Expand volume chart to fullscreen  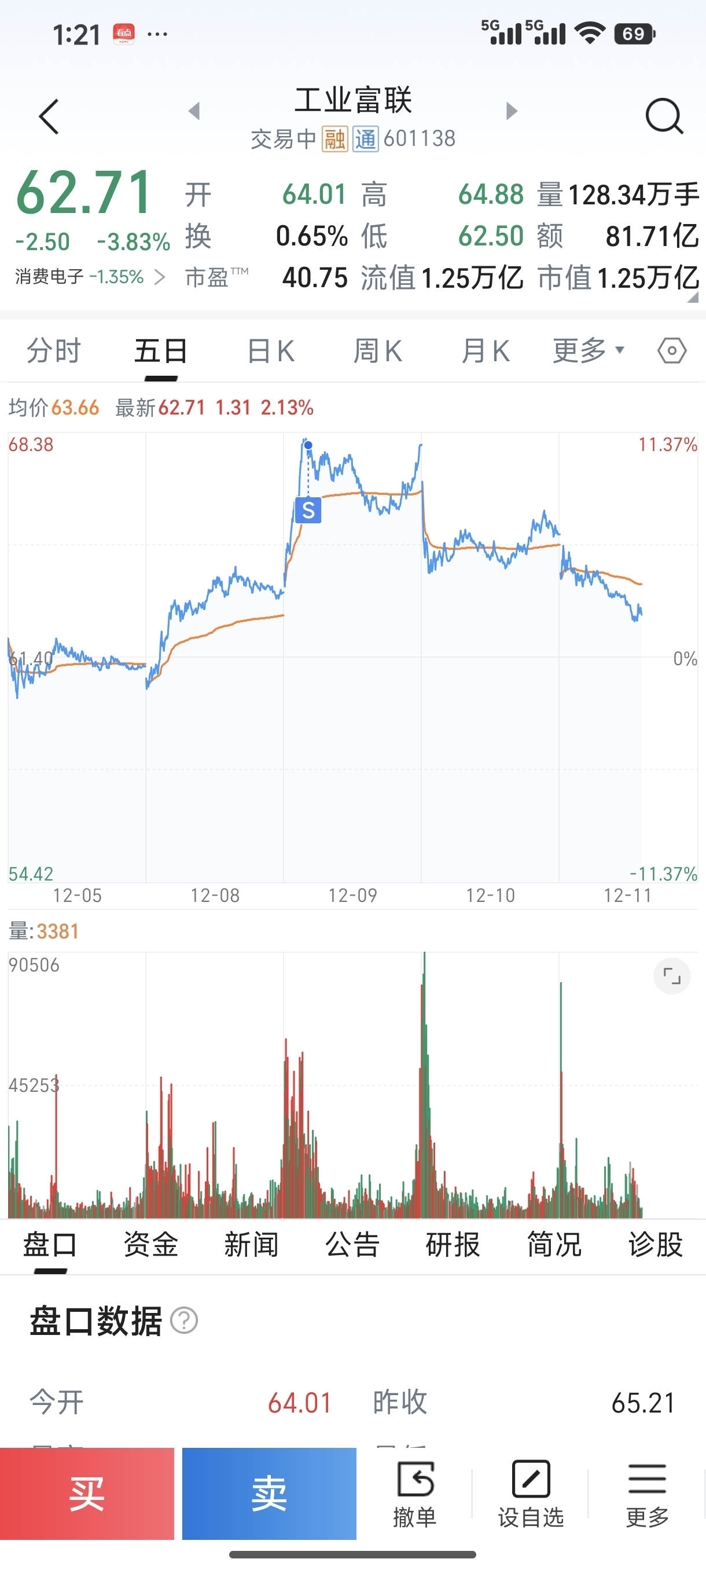coord(671,976)
